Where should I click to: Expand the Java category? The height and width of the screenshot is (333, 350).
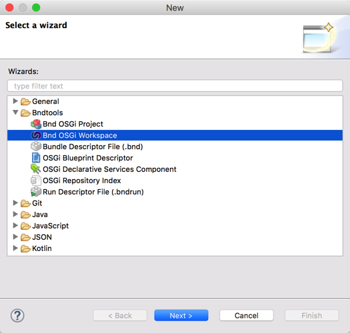(x=15, y=214)
